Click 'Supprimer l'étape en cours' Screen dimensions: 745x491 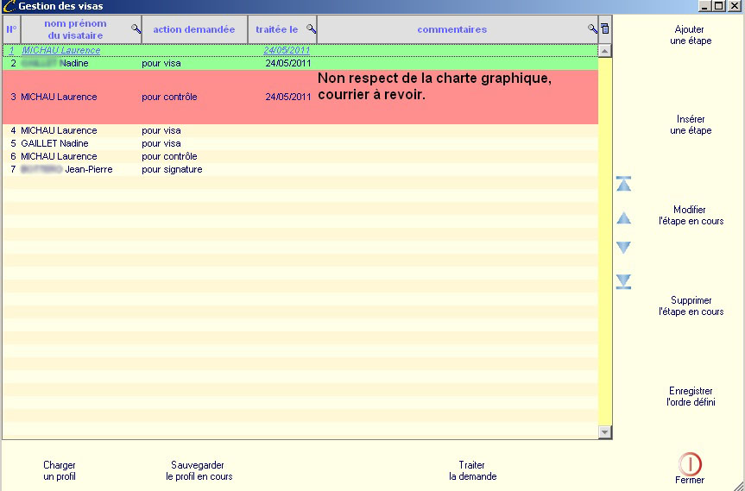coord(690,306)
